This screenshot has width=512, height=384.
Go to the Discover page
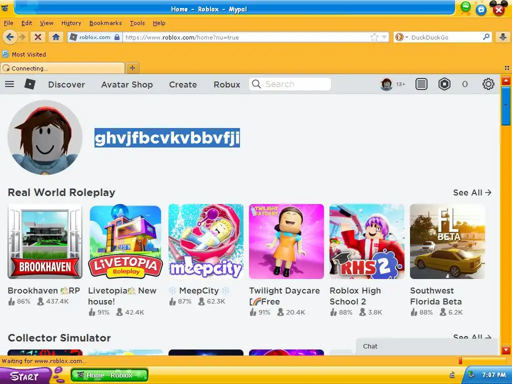pos(66,84)
